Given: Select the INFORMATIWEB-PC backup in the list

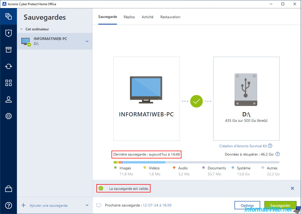Looking at the screenshot, I should click(x=55, y=41).
